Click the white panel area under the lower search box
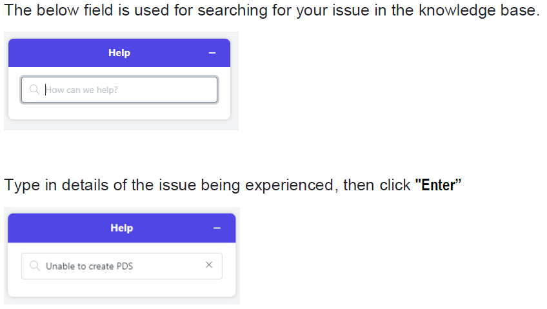 (122, 288)
